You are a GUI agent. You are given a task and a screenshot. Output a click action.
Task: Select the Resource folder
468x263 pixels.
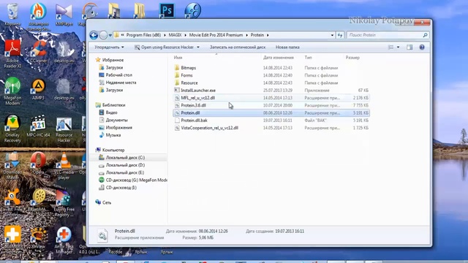click(189, 83)
